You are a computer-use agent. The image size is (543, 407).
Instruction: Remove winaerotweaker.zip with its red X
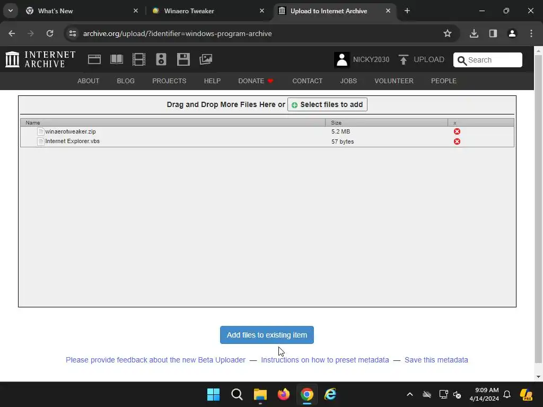click(x=457, y=131)
